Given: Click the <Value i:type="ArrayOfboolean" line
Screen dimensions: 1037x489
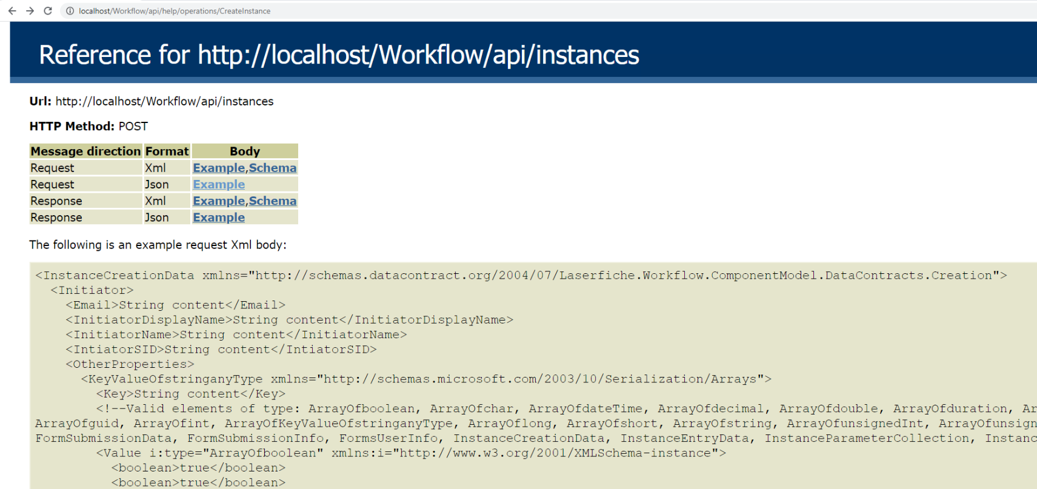Looking at the screenshot, I should tap(410, 453).
